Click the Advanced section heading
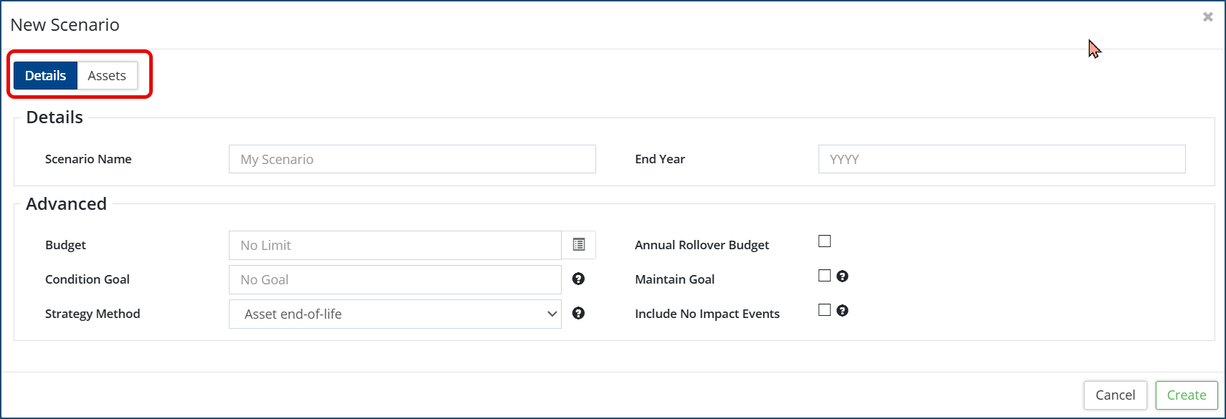1226x419 pixels. coord(66,204)
